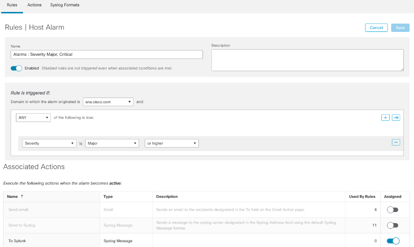Click the Used By Rules column header
This screenshot has height=247, width=414.
[362, 197]
